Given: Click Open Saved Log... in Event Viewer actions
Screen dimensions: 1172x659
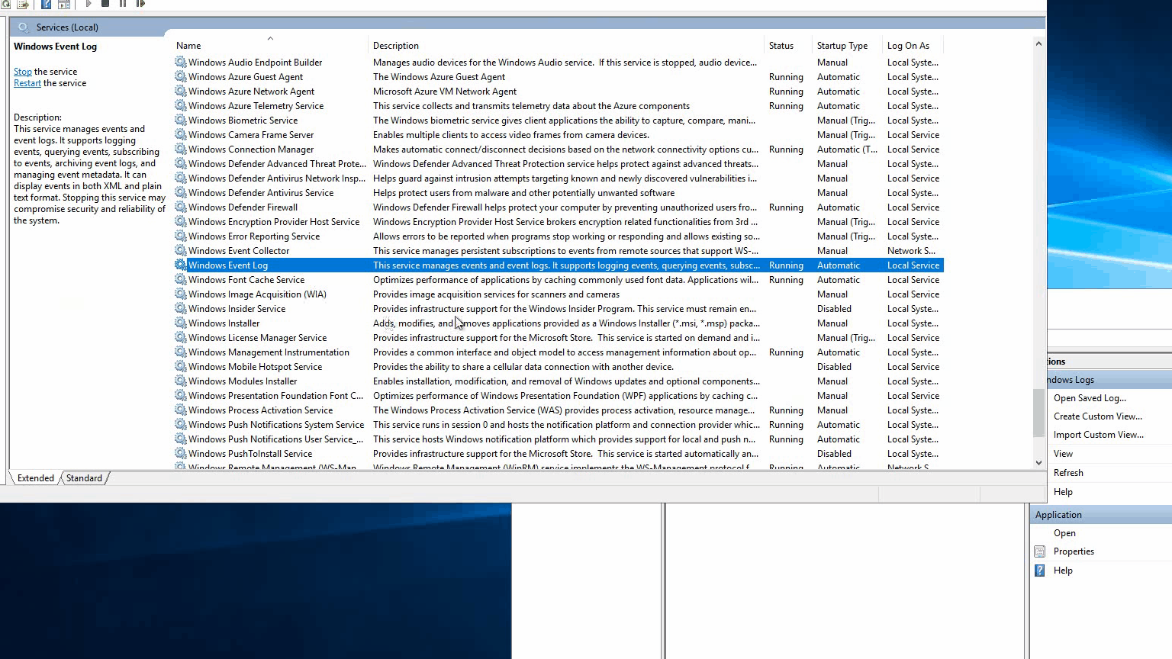Looking at the screenshot, I should [x=1090, y=398].
